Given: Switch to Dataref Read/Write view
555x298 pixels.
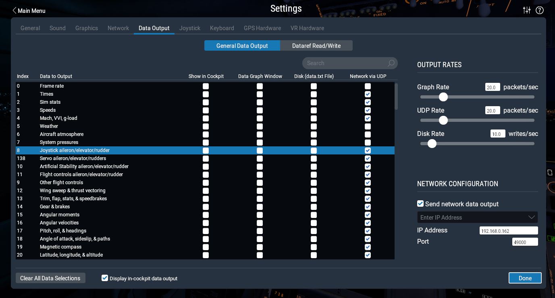Looking at the screenshot, I should (x=316, y=45).
